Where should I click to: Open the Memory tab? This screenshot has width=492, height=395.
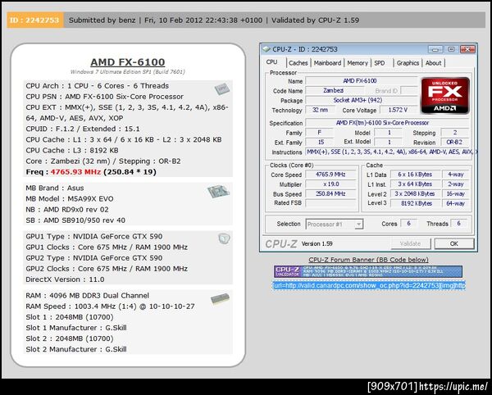pyautogui.click(x=358, y=63)
